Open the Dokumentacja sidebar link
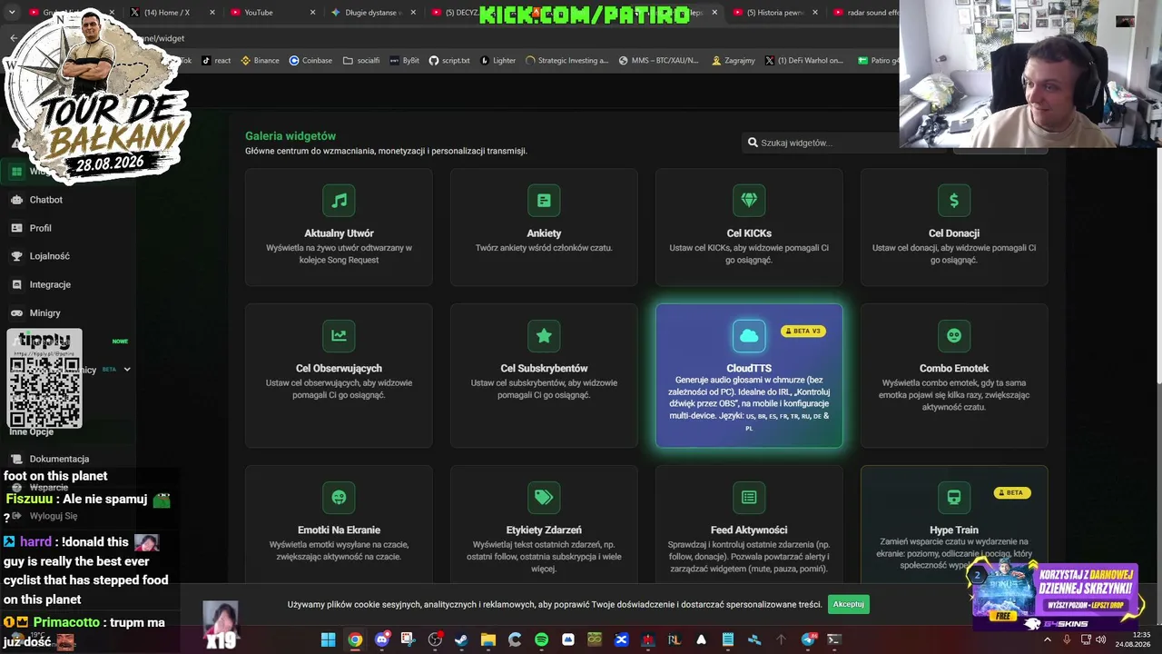 [x=59, y=459]
